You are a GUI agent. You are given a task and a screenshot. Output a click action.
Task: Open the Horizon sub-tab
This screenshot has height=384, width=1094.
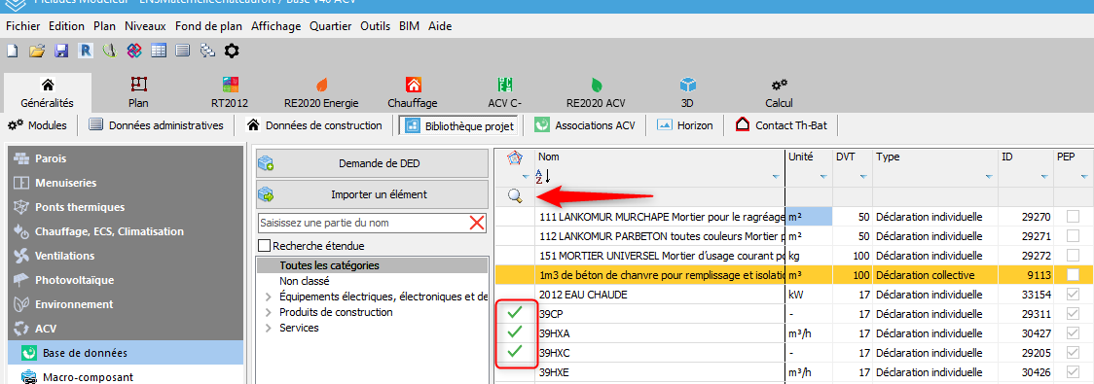[685, 125]
